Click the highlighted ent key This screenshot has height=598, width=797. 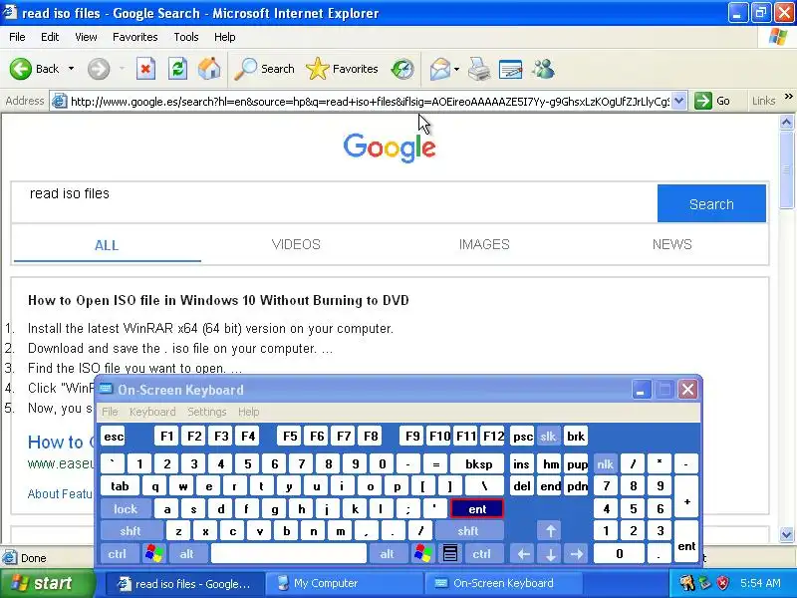point(477,509)
